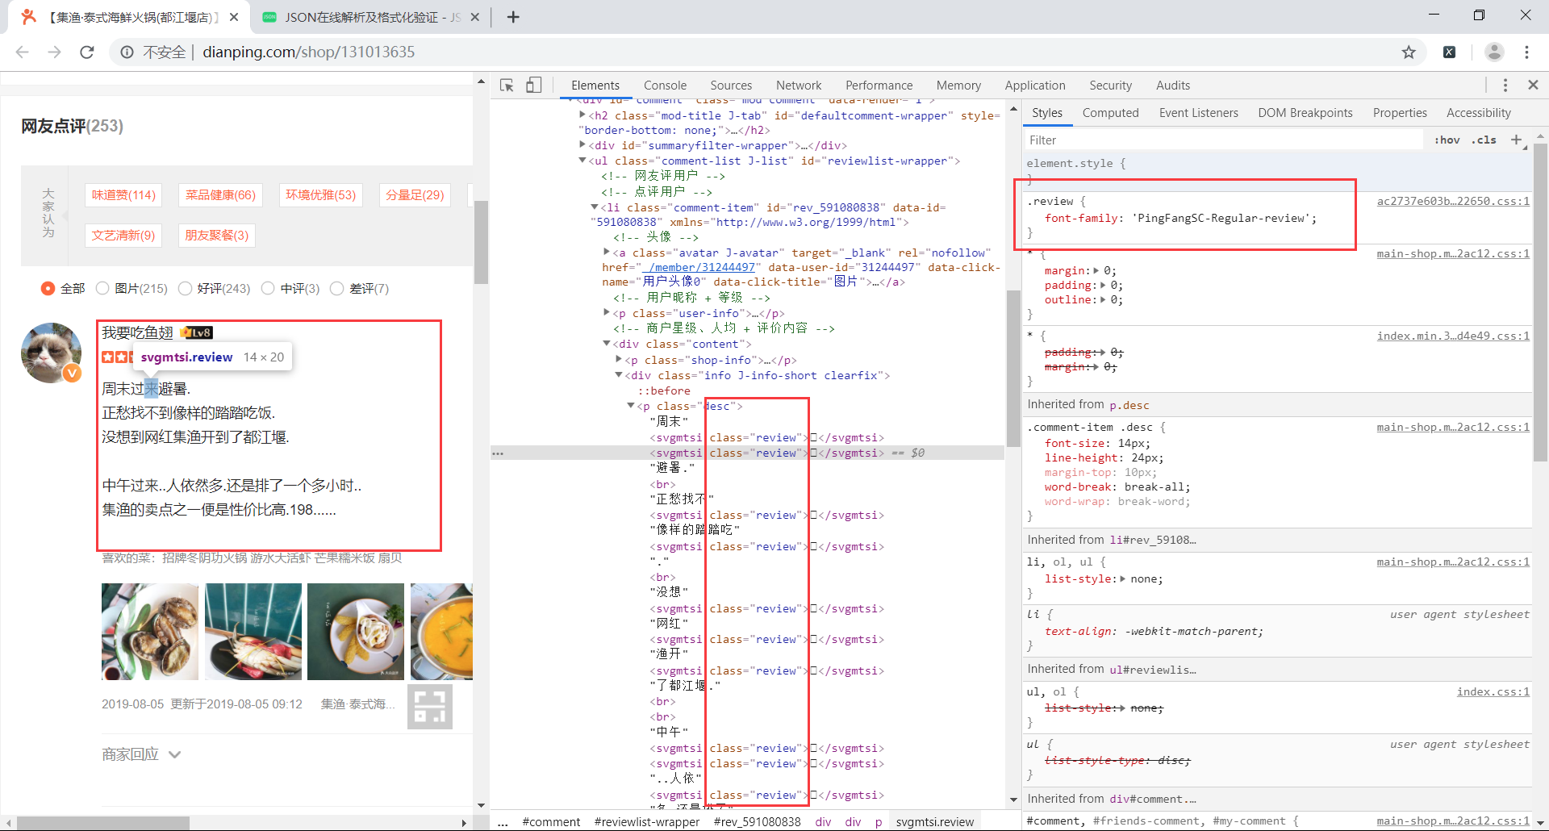Open the Event Listeners tab
The height and width of the screenshot is (831, 1549).
[1198, 113]
